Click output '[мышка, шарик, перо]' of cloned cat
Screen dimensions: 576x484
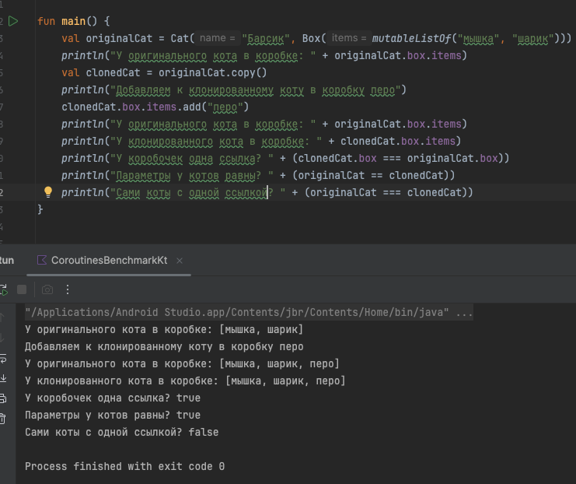[285, 381]
